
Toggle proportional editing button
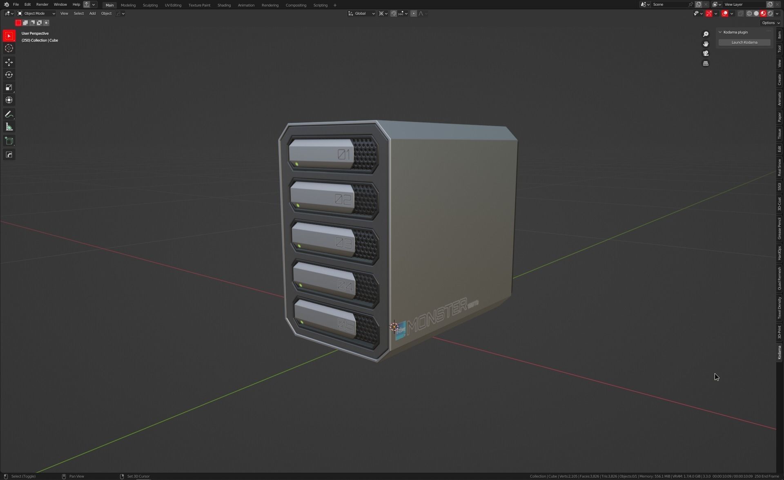click(x=414, y=13)
